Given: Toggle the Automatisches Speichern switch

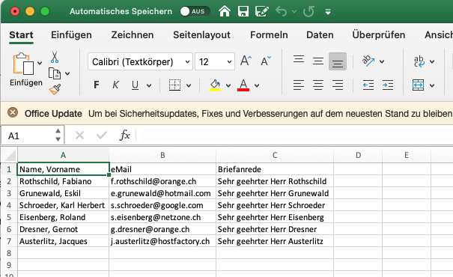Looking at the screenshot, I should pyautogui.click(x=195, y=11).
